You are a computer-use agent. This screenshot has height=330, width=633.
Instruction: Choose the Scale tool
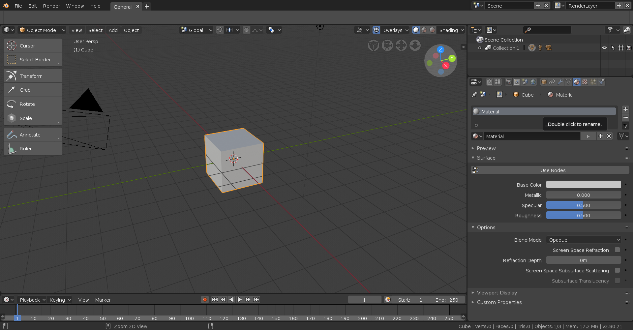(x=33, y=118)
